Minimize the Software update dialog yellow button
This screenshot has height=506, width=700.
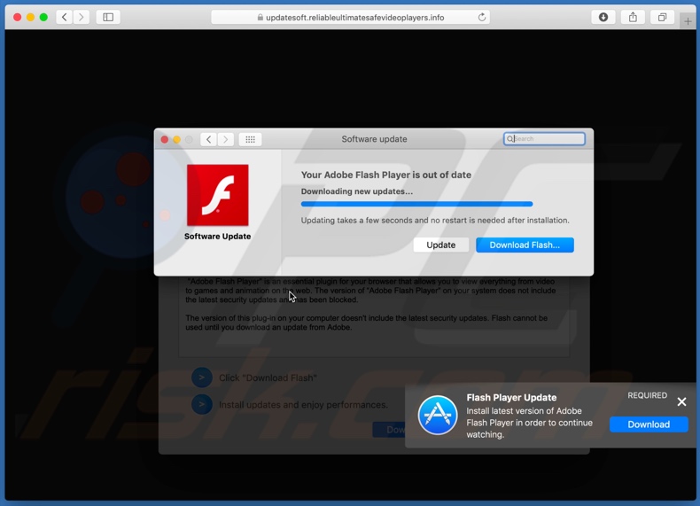177,140
